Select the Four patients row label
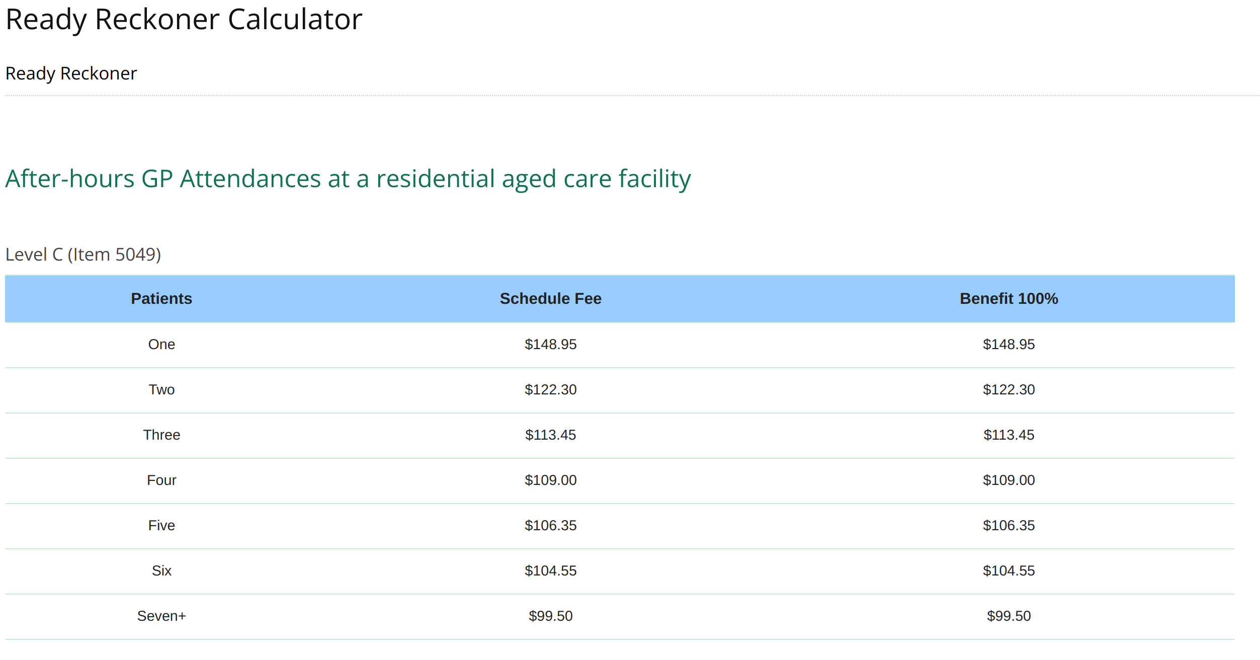This screenshot has width=1260, height=660. [x=161, y=480]
